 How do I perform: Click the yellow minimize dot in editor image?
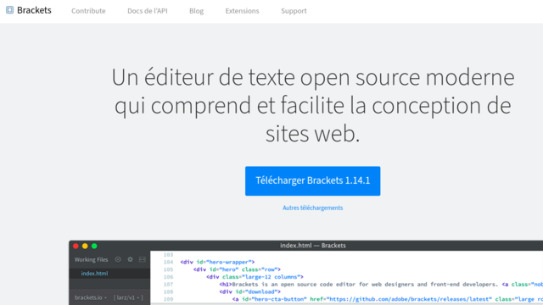(85, 246)
